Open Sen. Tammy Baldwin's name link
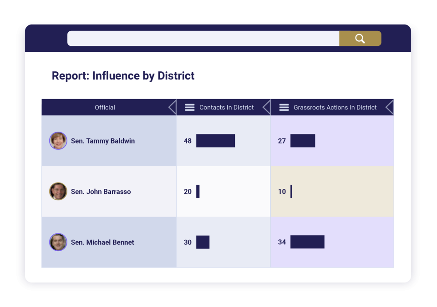 click(103, 141)
